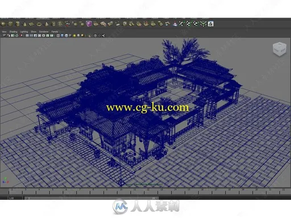The width and height of the screenshot is (291, 218).
Task: Toggle the resolution gate display
Action: (35, 36)
